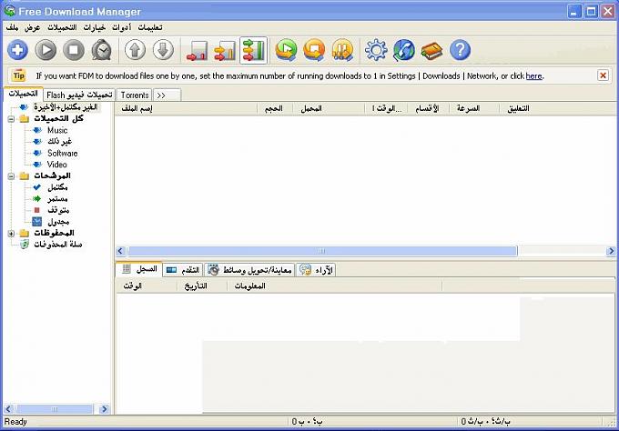Select the مستمر filter
The height and width of the screenshot is (431, 619).
tap(57, 199)
